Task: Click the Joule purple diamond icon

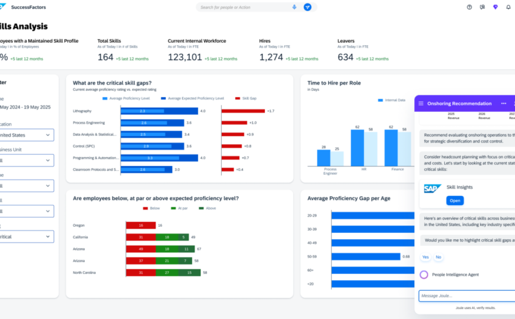Action: point(495,7)
